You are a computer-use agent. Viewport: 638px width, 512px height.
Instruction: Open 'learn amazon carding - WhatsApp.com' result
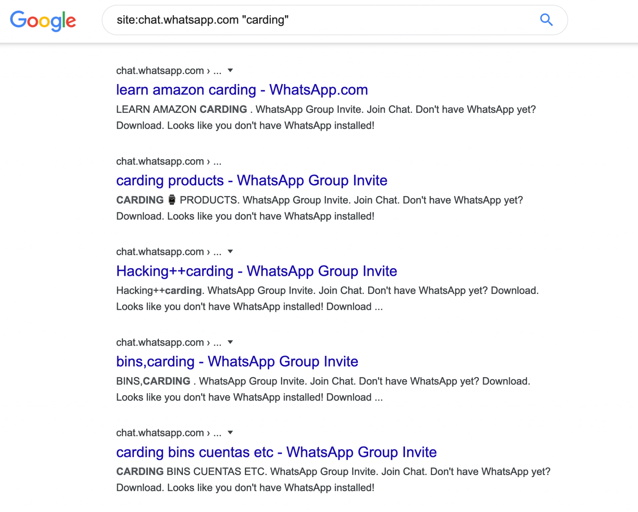tap(242, 90)
